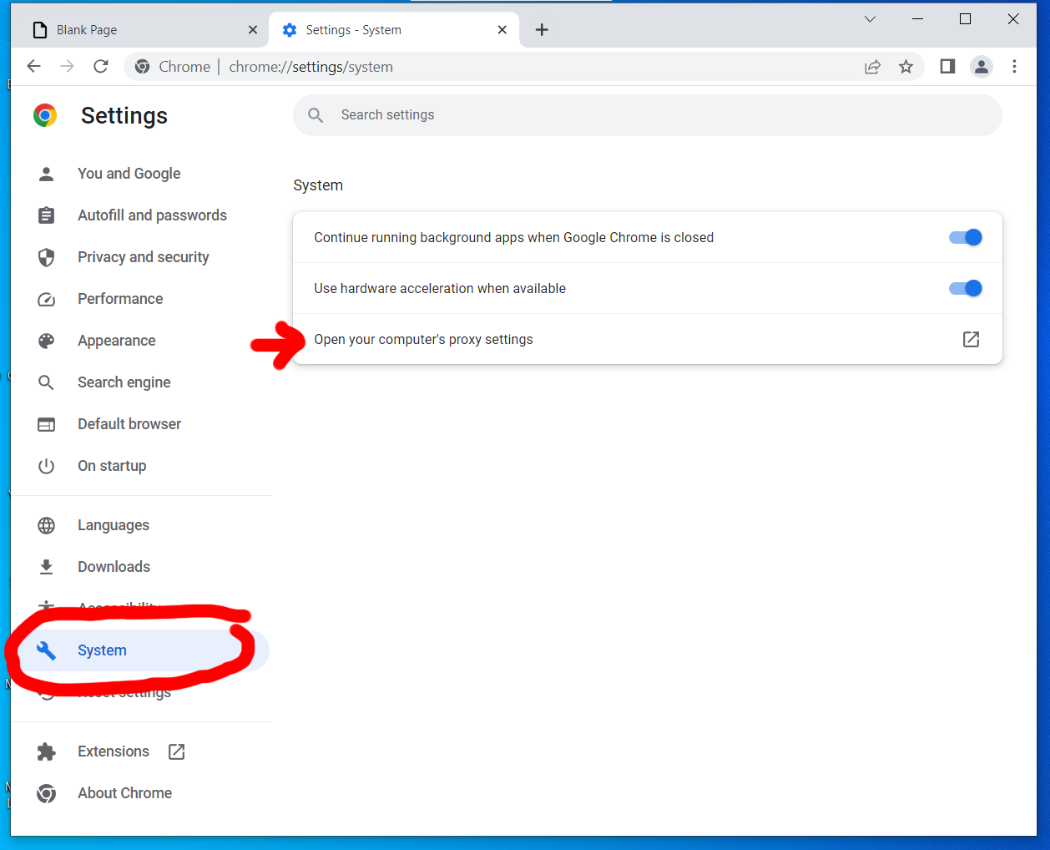
Task: Select the Settings - System tab
Action: pyautogui.click(x=394, y=30)
